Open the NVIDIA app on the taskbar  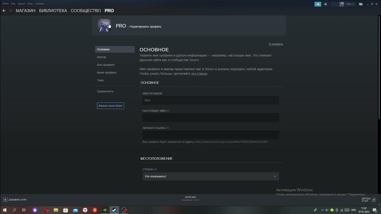(x=104, y=210)
